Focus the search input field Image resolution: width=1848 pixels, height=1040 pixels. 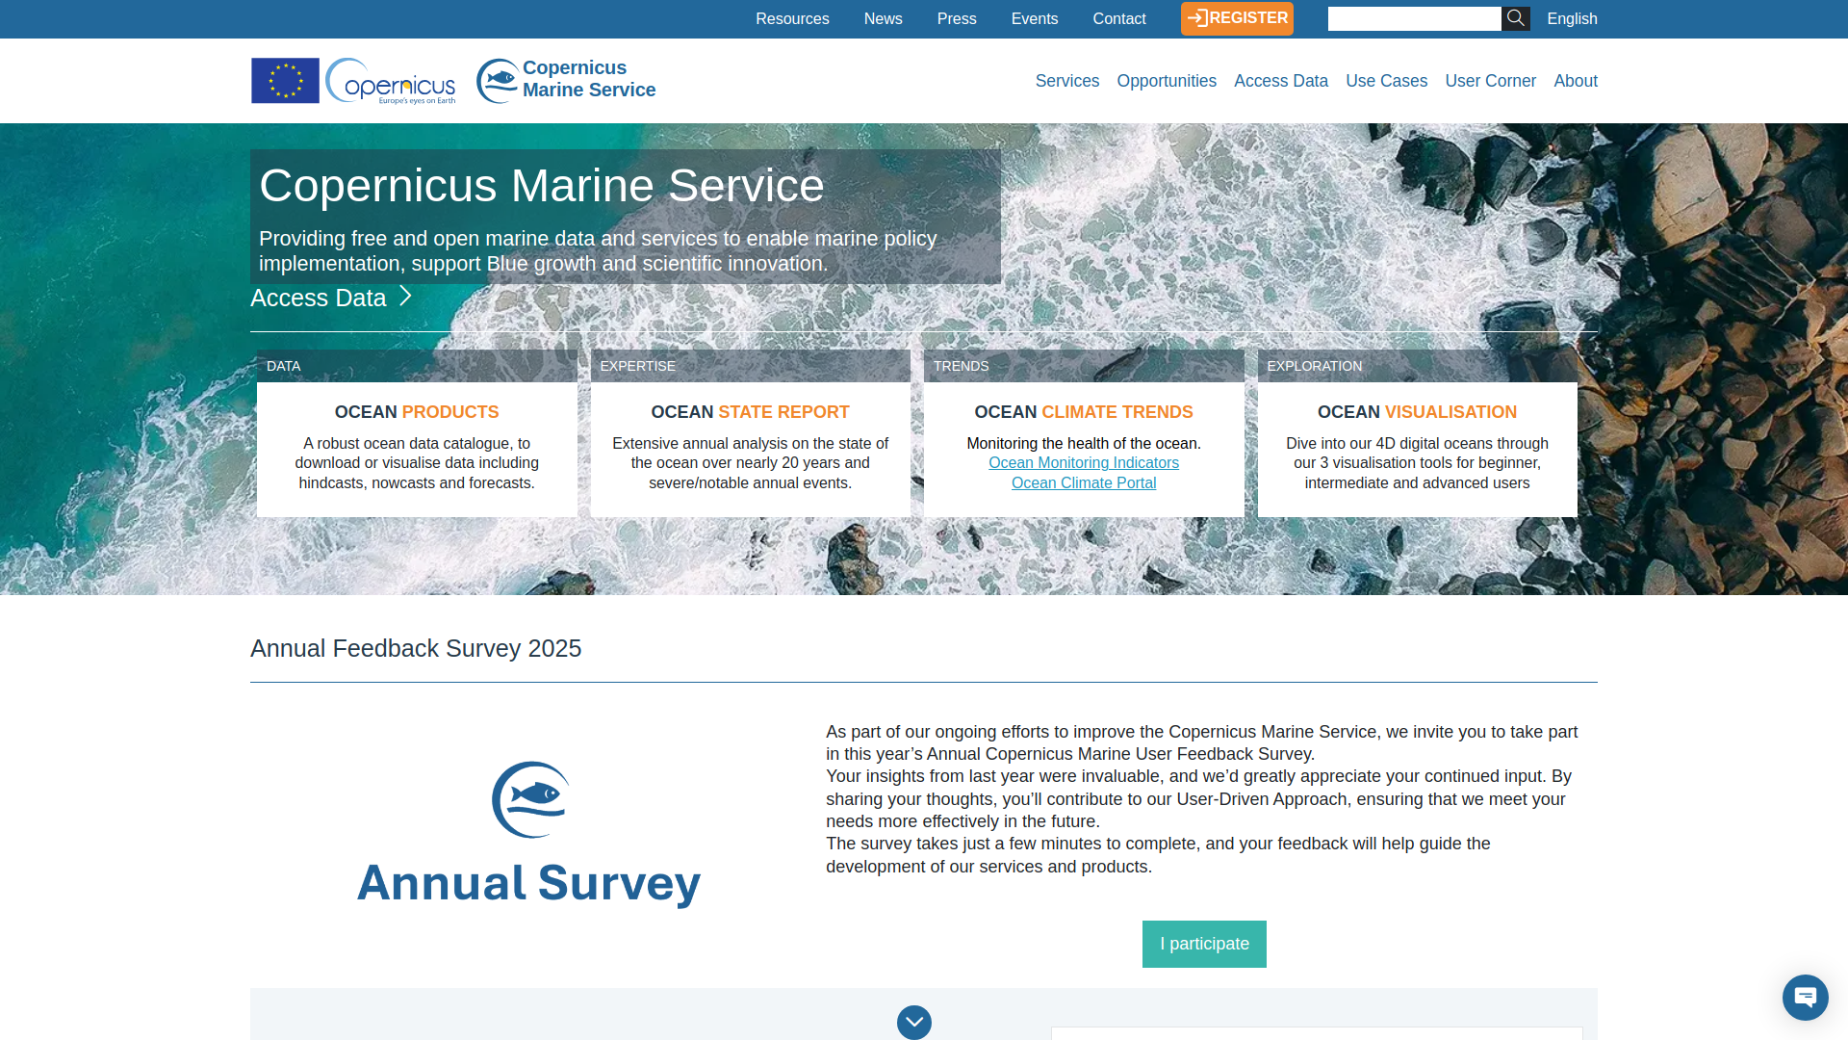coord(1414,18)
